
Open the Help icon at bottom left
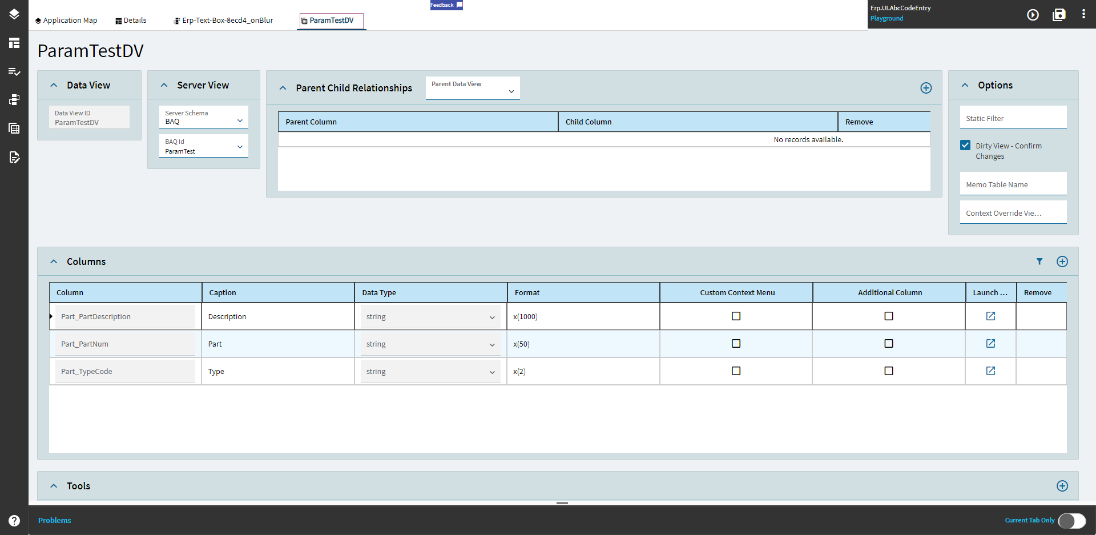point(13,520)
